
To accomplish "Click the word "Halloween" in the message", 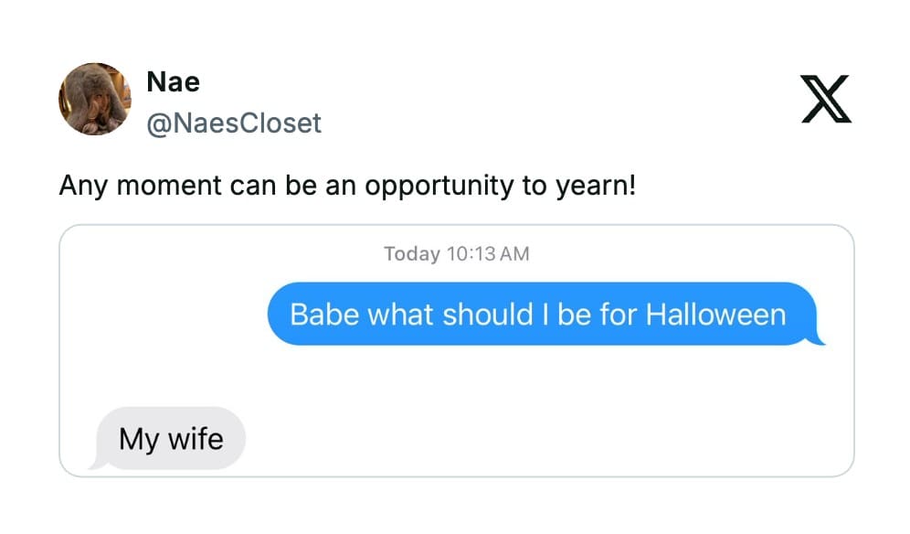I will (x=715, y=315).
